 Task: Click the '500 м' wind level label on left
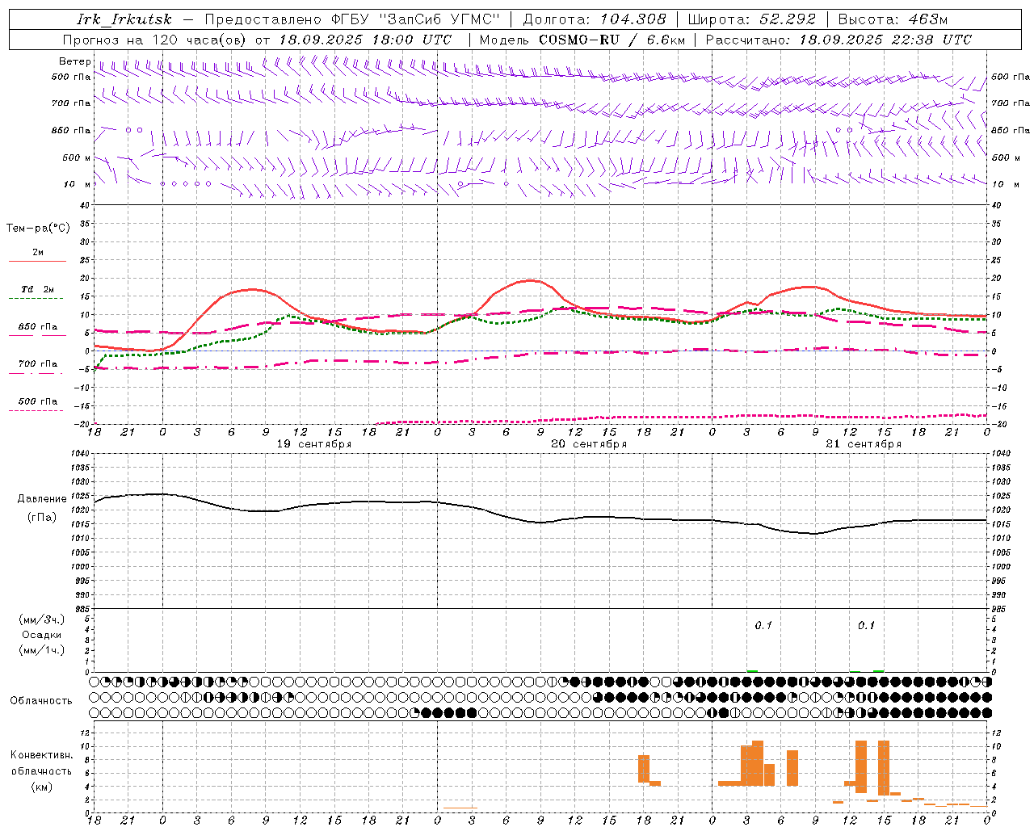tap(76, 157)
